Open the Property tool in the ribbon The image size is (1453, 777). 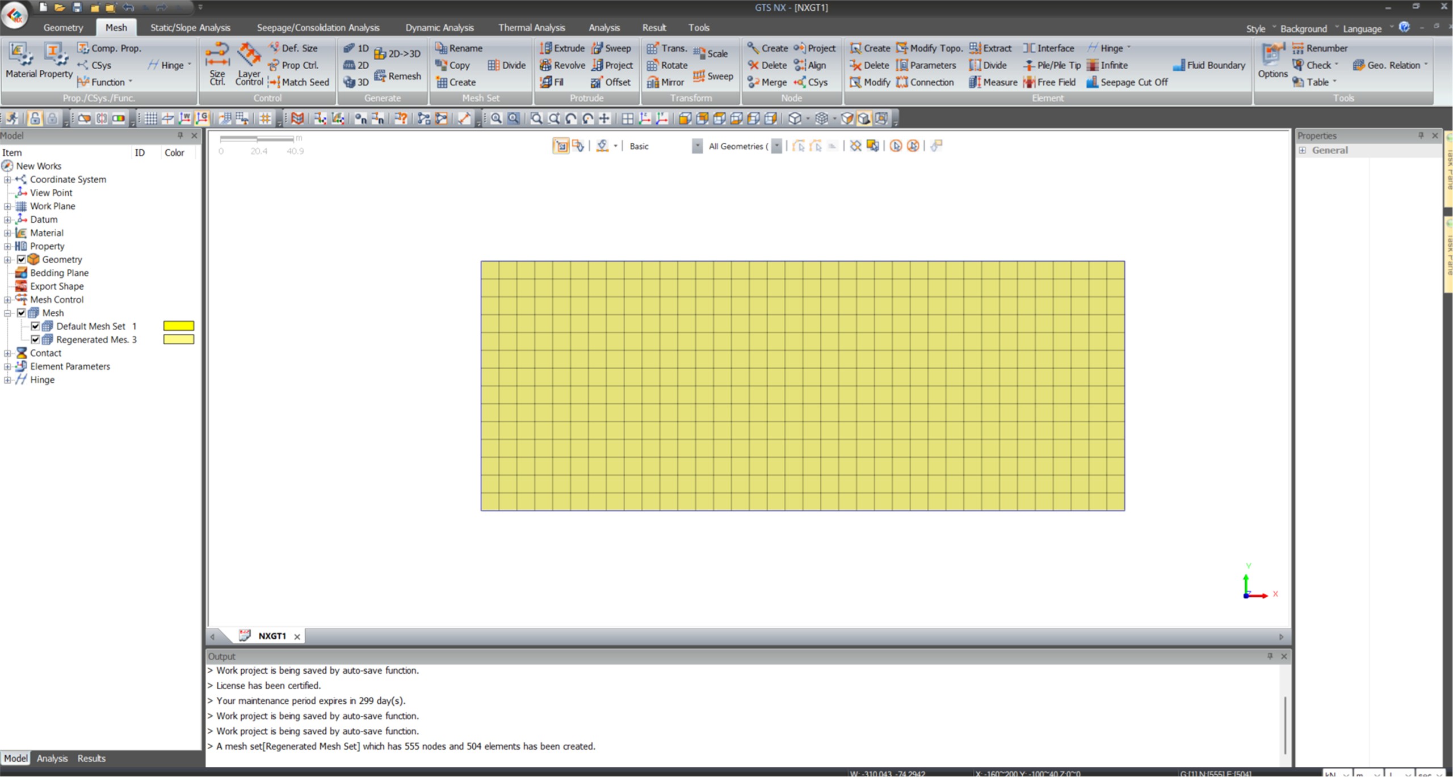tap(56, 60)
